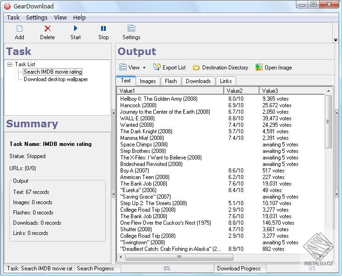342x276 pixels.
Task: Collapse left panel using upper splitter arrow
Action: [113, 113]
